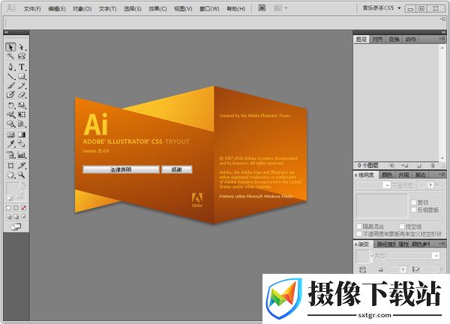The image size is (450, 324).
Task: Select the Eyedropper tool
Action: pos(10,144)
